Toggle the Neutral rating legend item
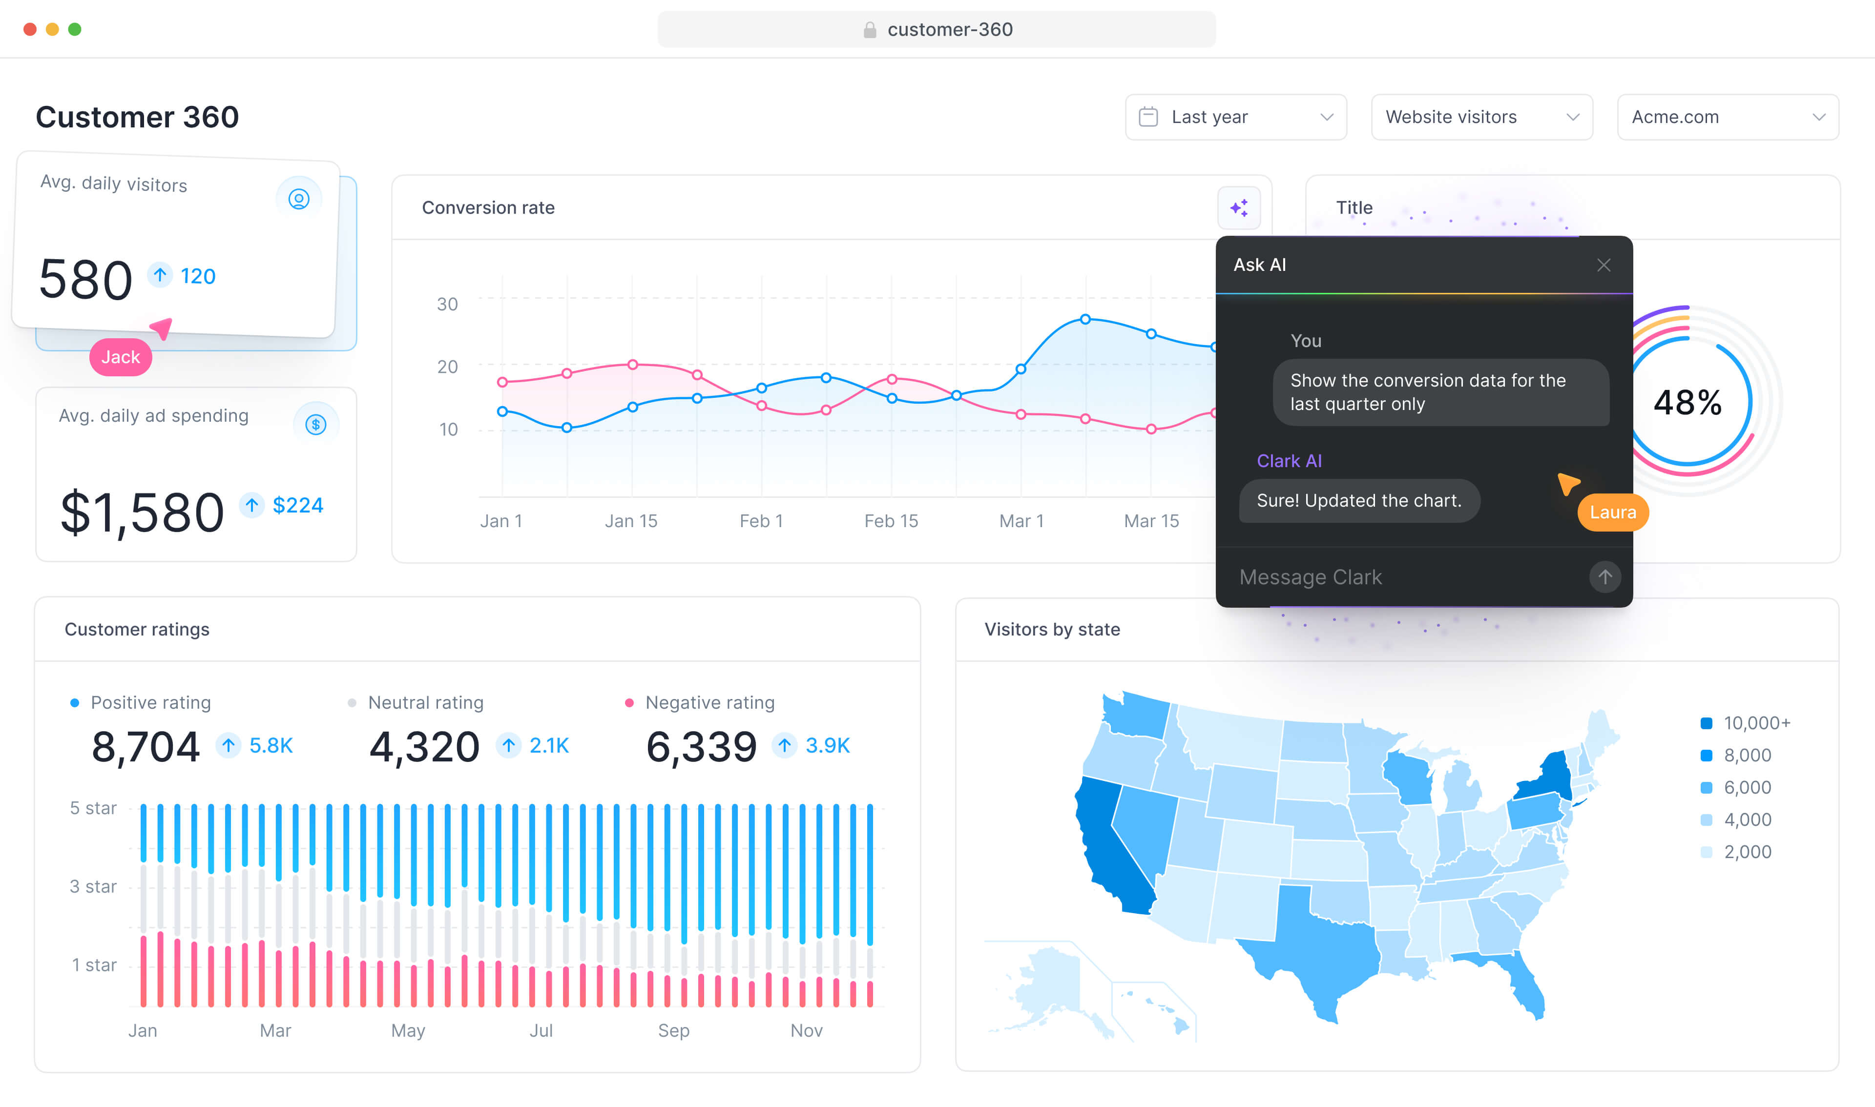1875x1107 pixels. pyautogui.click(x=425, y=703)
